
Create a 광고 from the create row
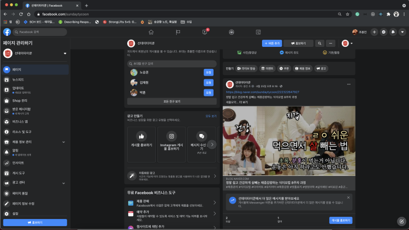(321, 68)
